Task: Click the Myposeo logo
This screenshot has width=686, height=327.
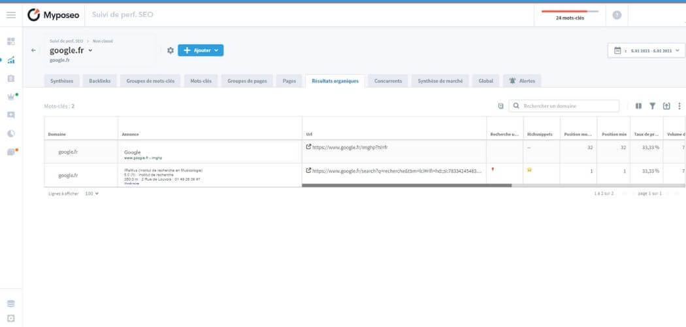Action: [x=54, y=15]
